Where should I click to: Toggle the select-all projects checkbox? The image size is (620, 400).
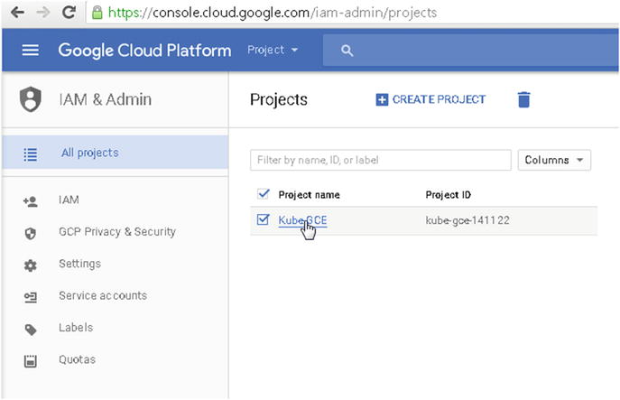264,194
